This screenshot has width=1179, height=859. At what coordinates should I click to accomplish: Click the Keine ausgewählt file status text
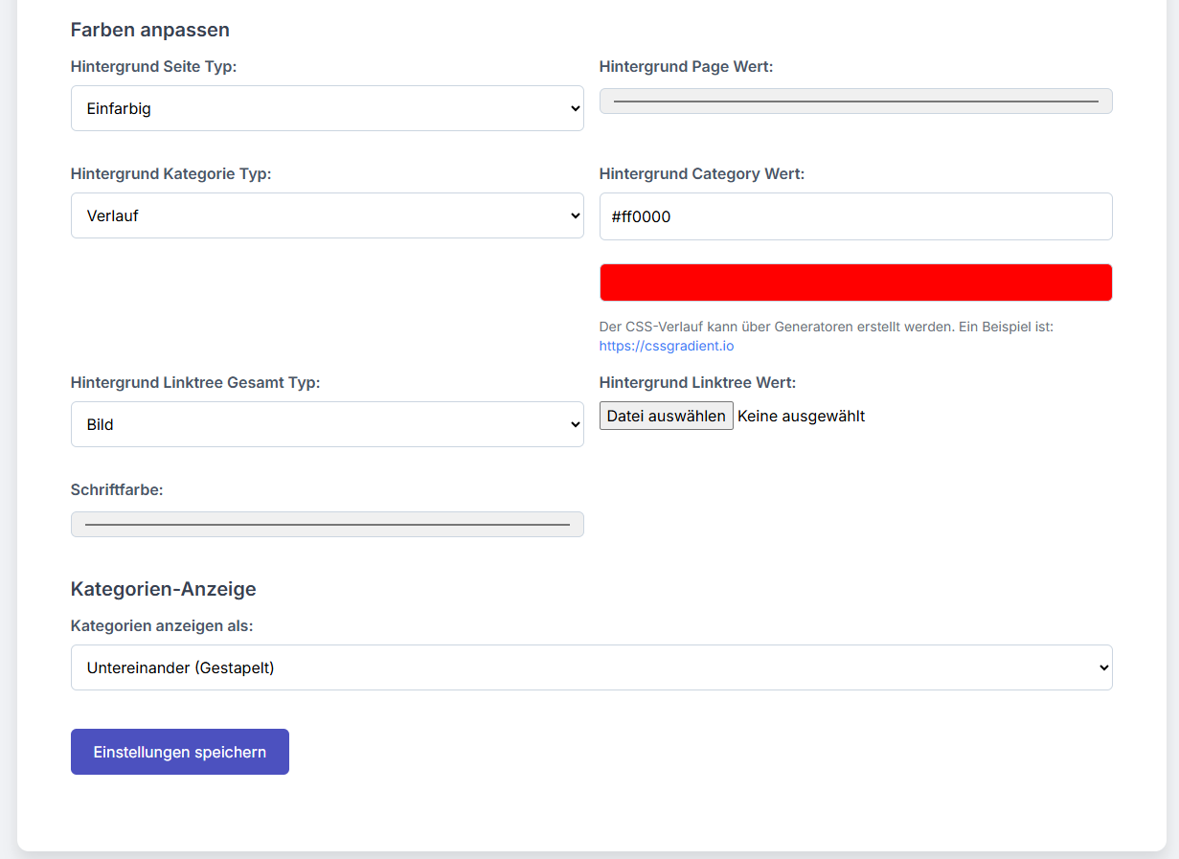(x=802, y=416)
